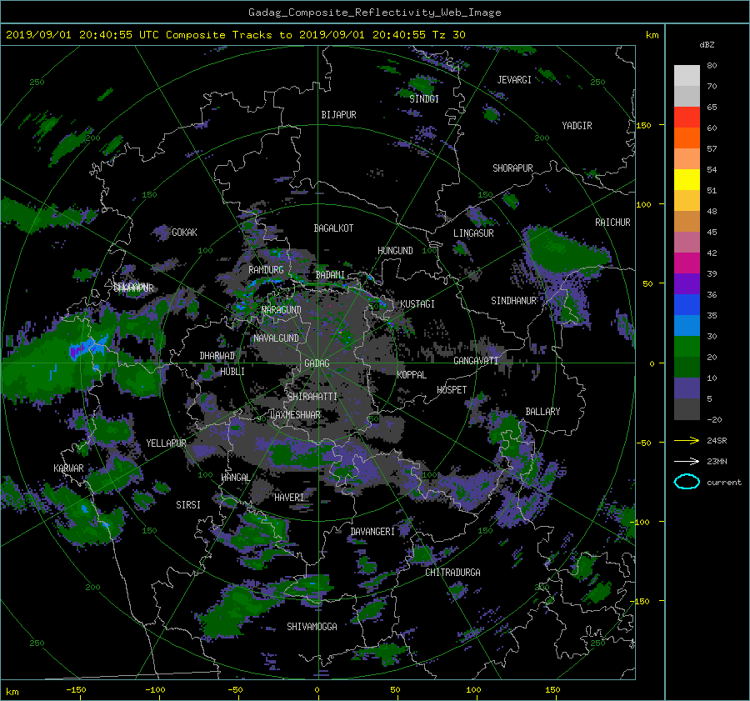Click the -150 tick on bottom axis
The width and height of the screenshot is (750, 701).
pyautogui.click(x=76, y=690)
